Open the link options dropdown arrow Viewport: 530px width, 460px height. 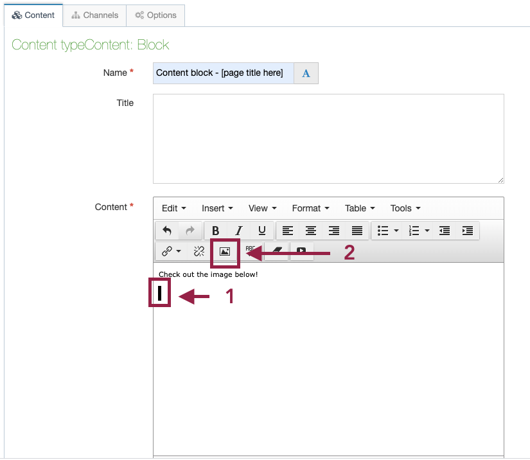(179, 251)
